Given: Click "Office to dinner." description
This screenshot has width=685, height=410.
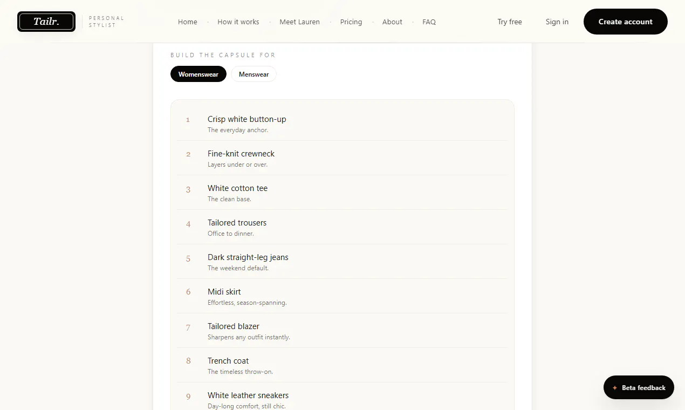Looking at the screenshot, I should [x=230, y=234].
